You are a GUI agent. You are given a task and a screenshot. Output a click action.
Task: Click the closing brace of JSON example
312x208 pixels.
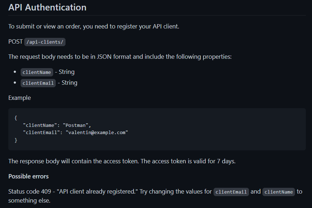pyautogui.click(x=16, y=140)
